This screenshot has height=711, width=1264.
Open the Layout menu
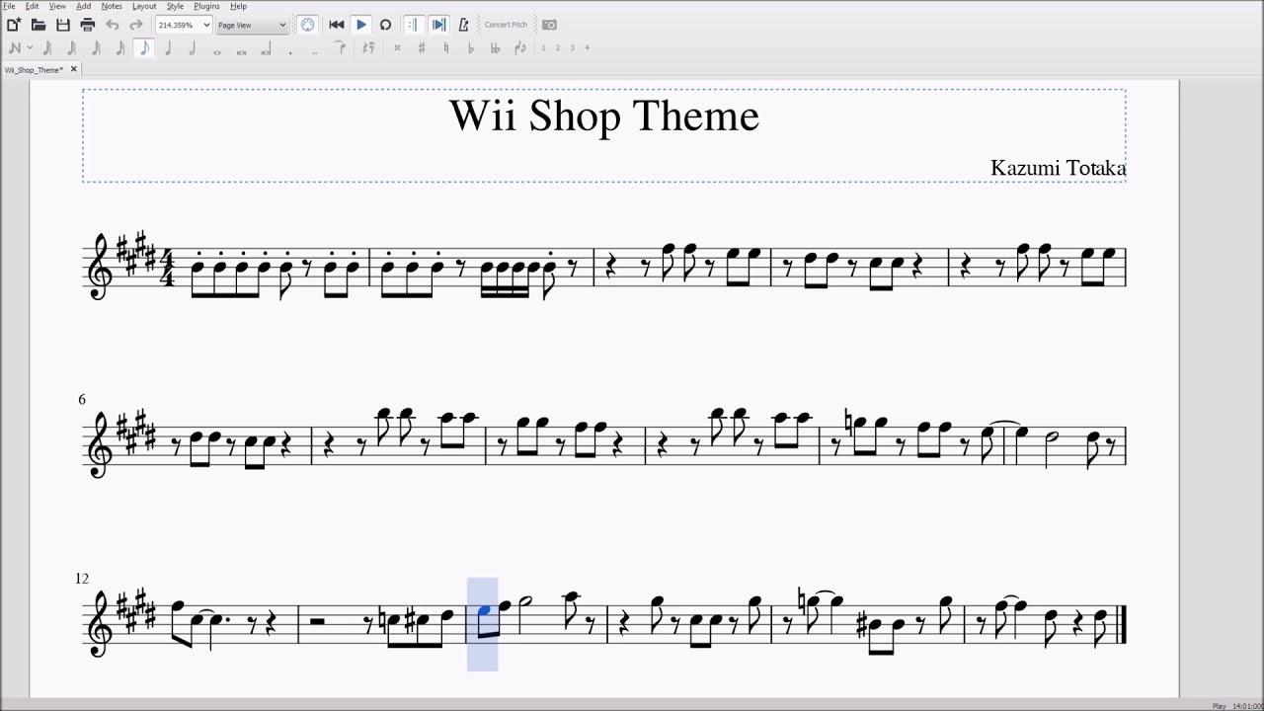[144, 6]
